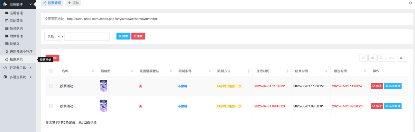Click the magnifier icon in table toolbar

(x=381, y=58)
